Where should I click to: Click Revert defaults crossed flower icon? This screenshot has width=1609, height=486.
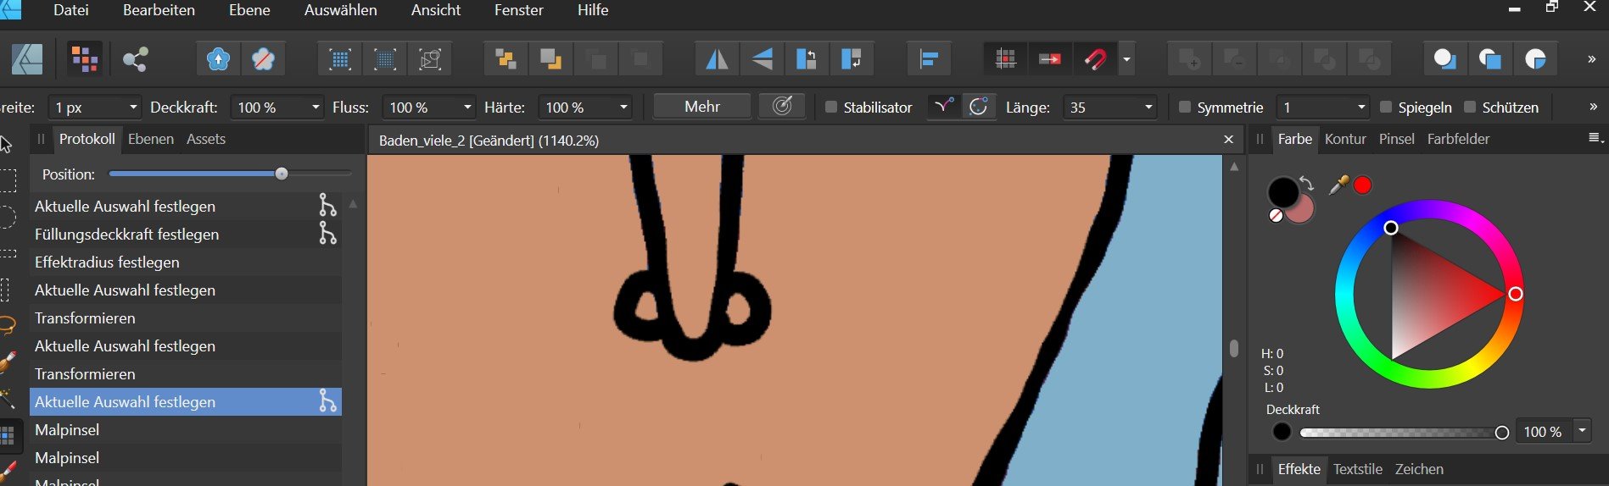point(264,59)
